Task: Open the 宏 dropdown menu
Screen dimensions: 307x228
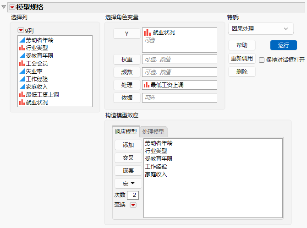Action: coord(128,184)
